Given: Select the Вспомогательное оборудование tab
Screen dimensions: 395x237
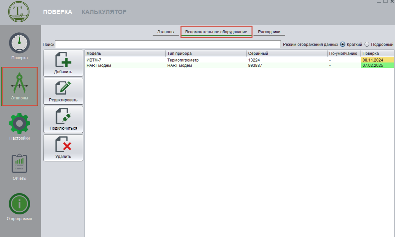Looking at the screenshot, I should click(x=216, y=32).
